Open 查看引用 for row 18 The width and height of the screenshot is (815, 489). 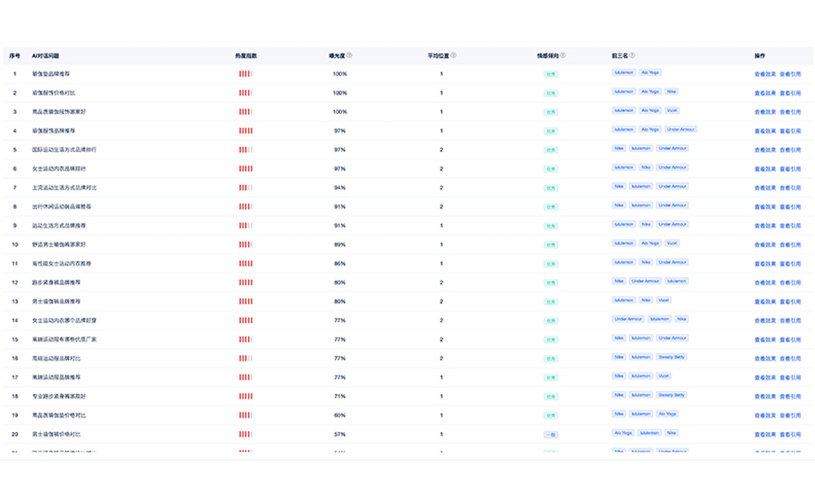[x=791, y=397]
